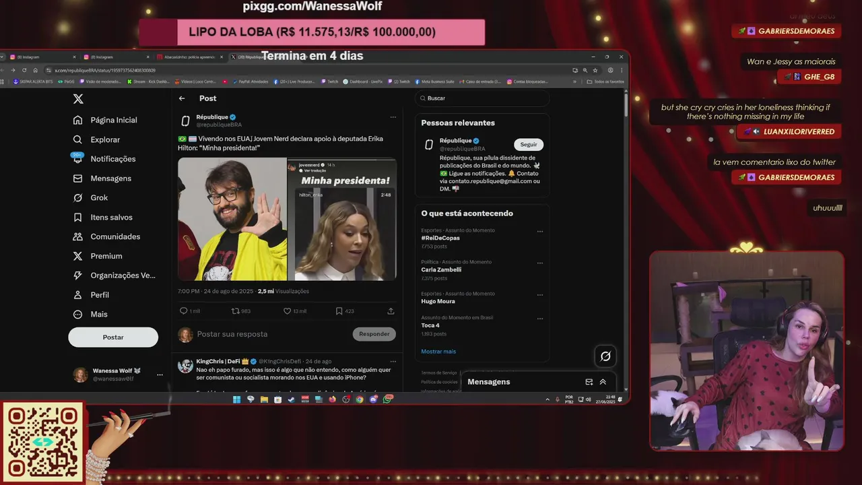862x485 pixels.
Task: Open options for Toca 4 trend
Action: pyautogui.click(x=539, y=319)
